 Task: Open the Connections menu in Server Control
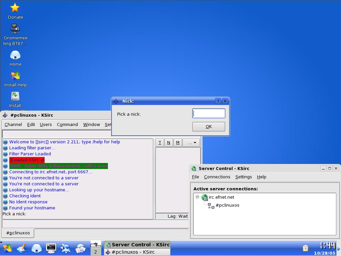click(217, 177)
